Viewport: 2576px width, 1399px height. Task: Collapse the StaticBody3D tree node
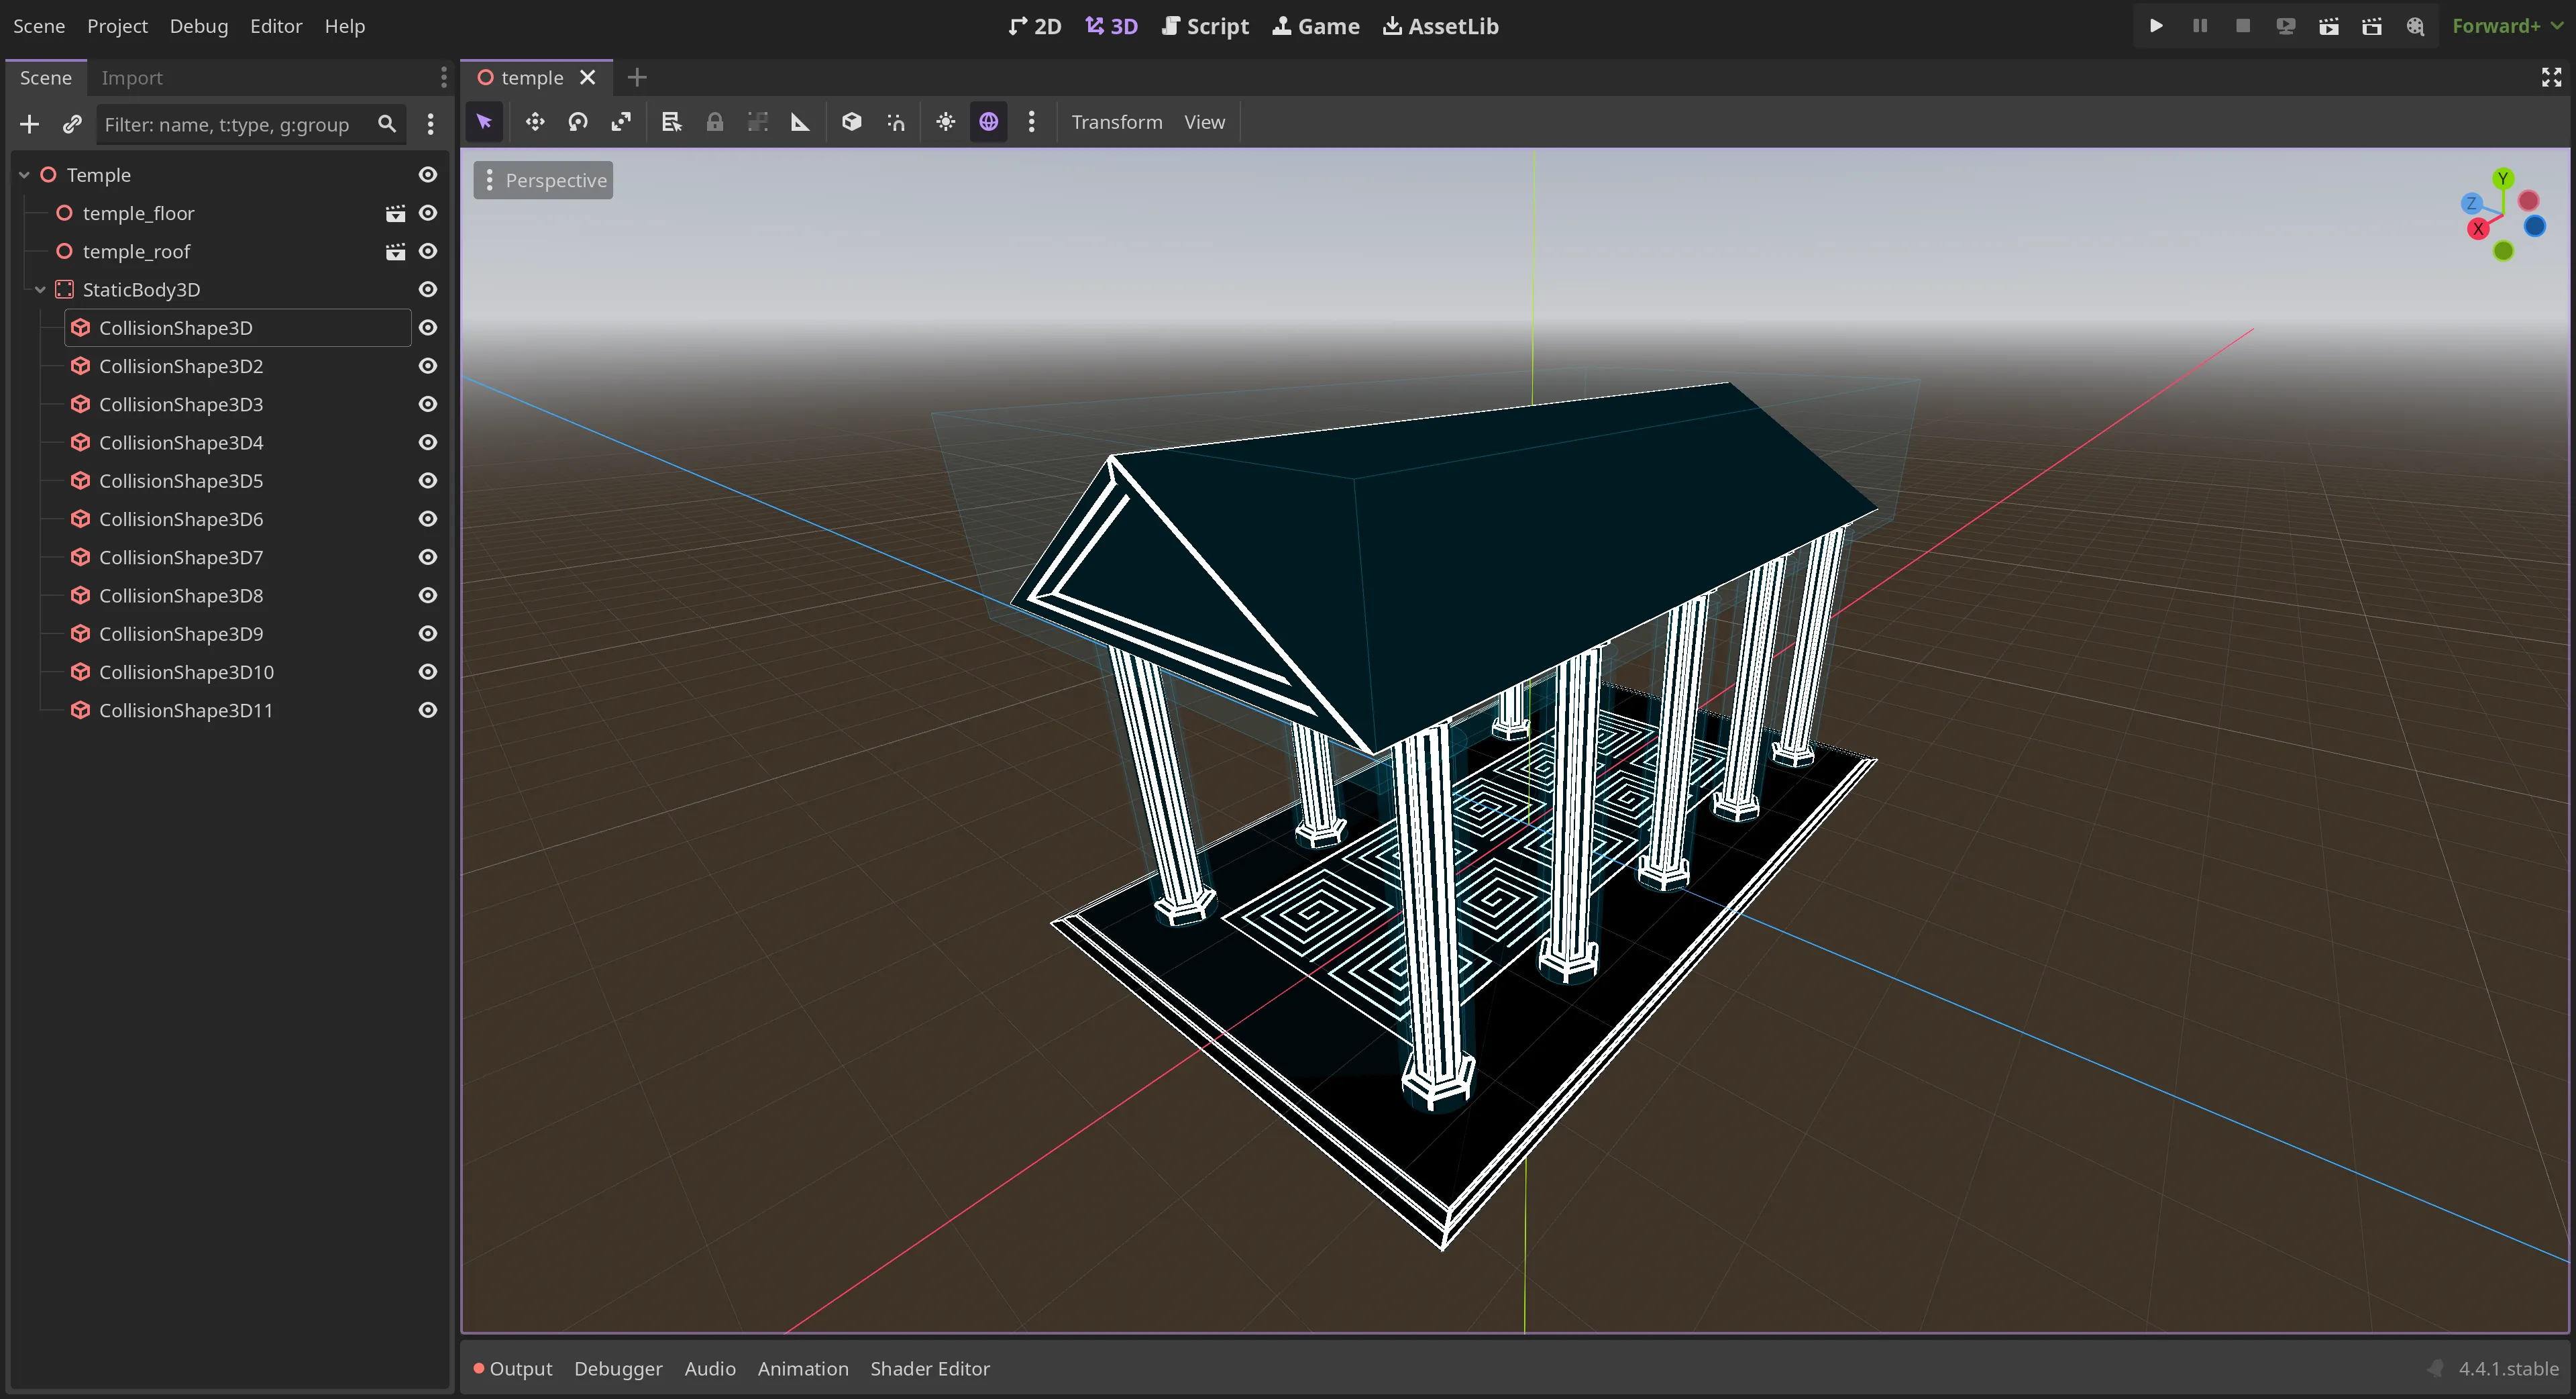coord(40,289)
